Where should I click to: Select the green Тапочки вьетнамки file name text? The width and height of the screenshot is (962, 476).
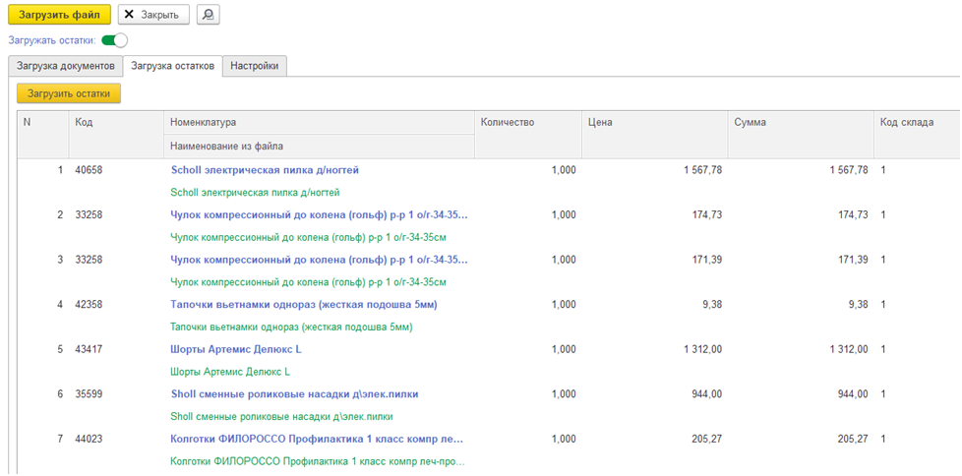pyautogui.click(x=291, y=327)
